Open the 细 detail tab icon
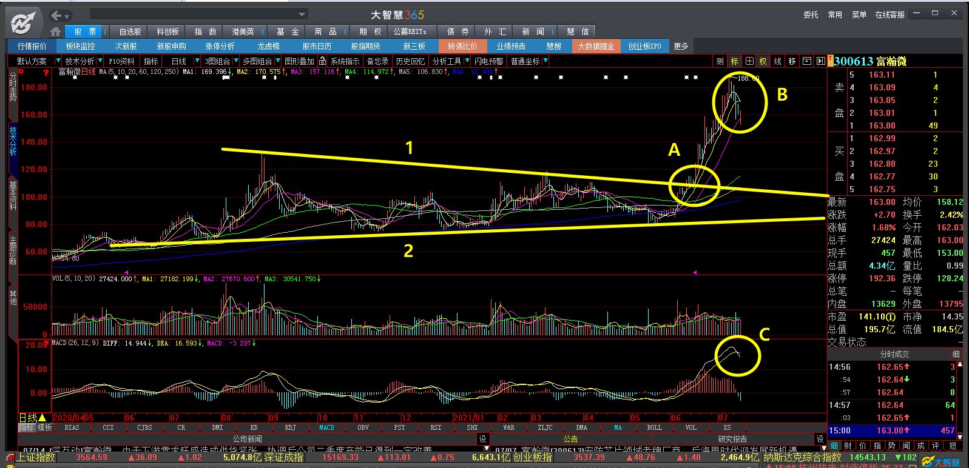The height and width of the screenshot is (468, 969). pos(834,446)
